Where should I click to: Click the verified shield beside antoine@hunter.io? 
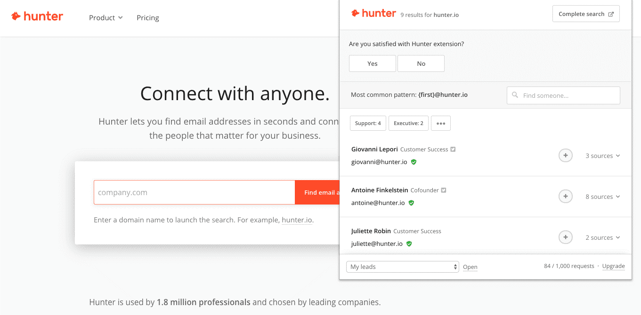coord(411,203)
